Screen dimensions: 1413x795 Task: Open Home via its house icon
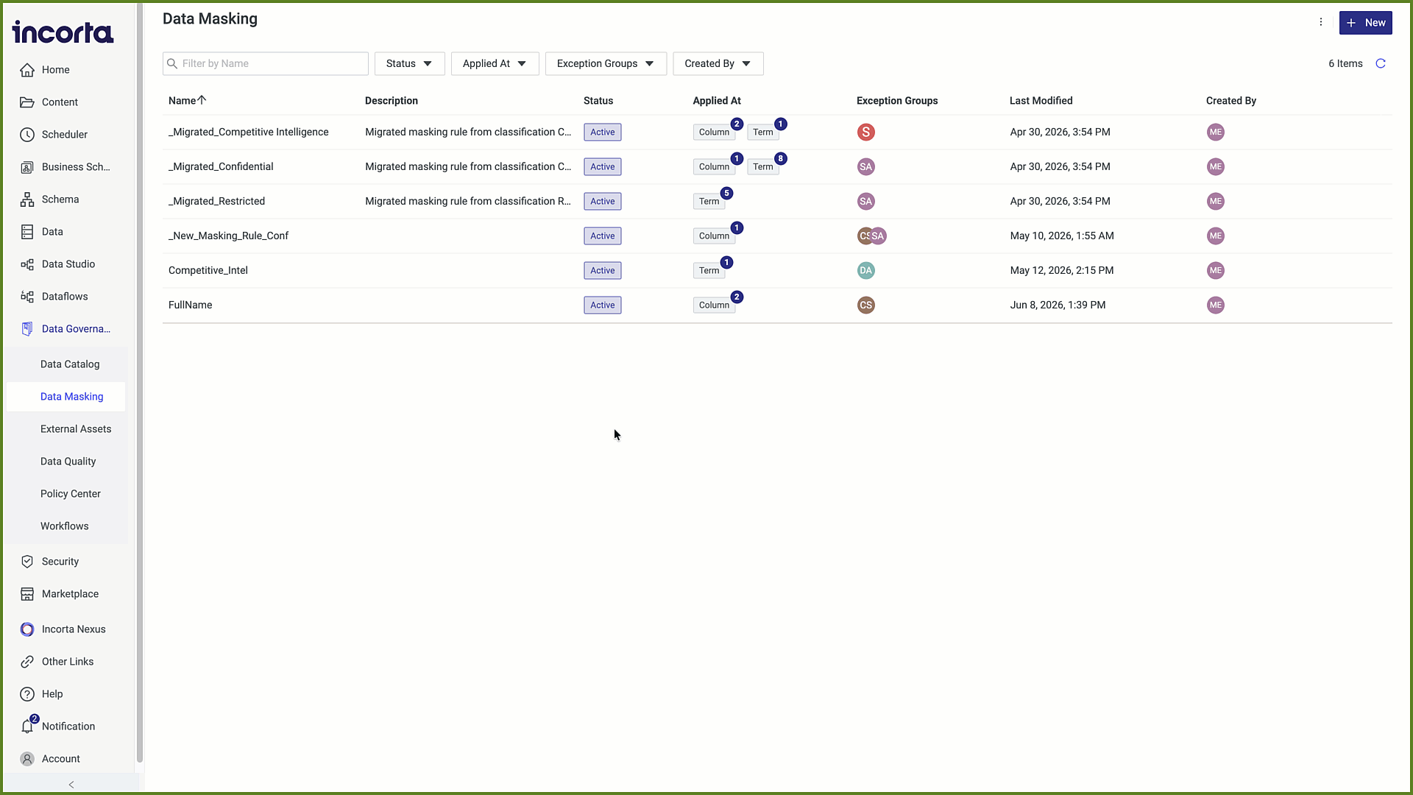(x=27, y=70)
